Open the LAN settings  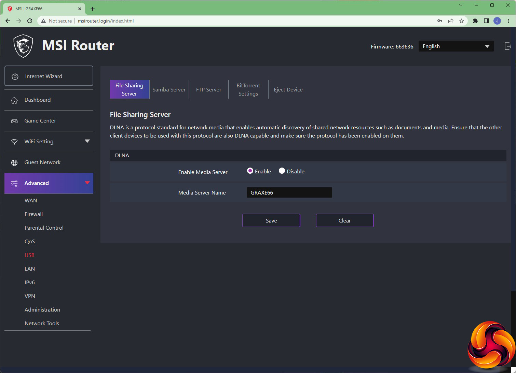click(x=30, y=269)
